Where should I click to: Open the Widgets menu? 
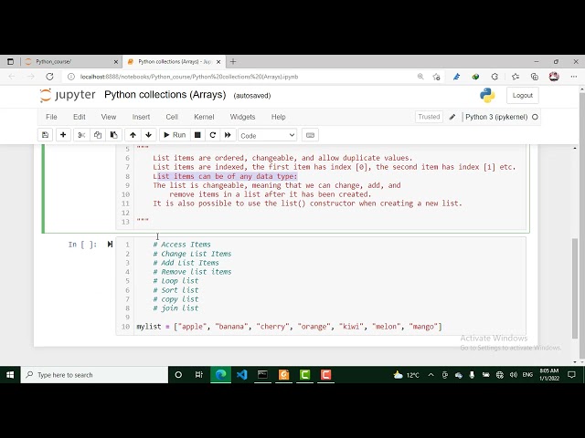[242, 117]
